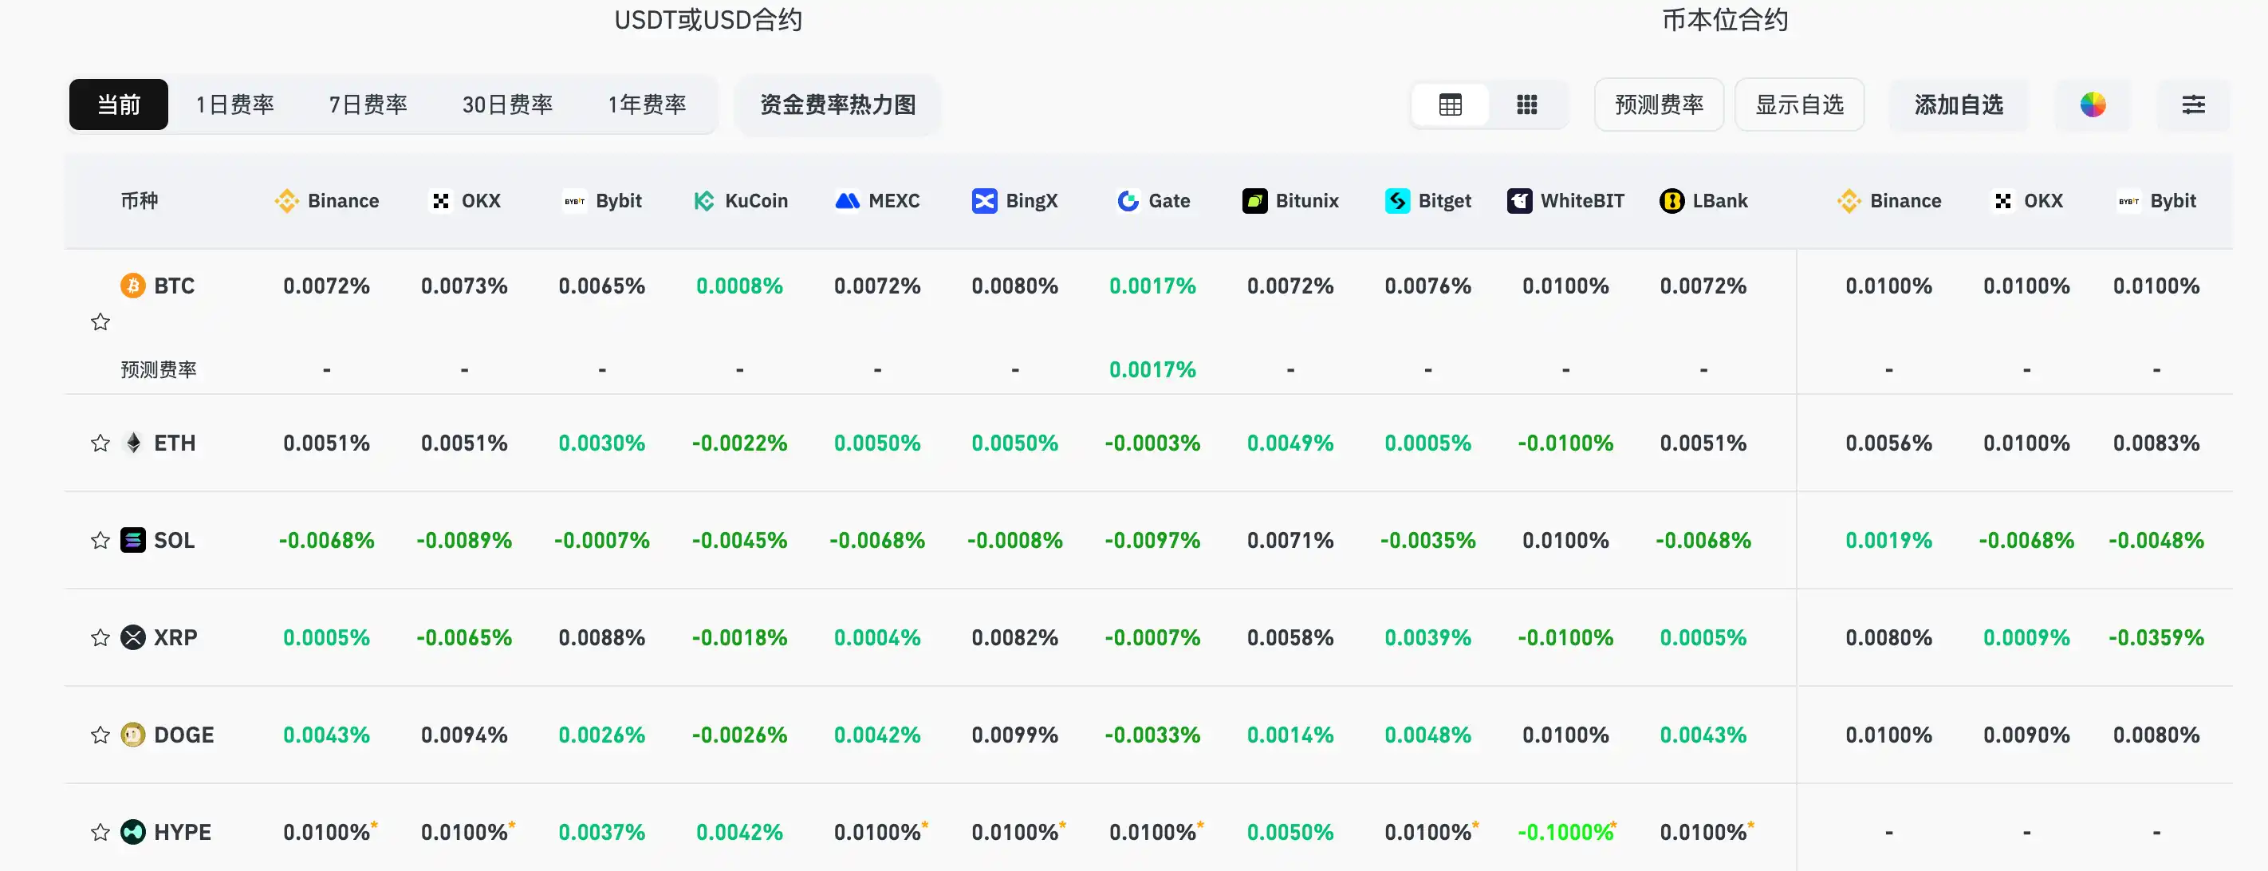Click XRP coin-margined Bybit rate -0.0359%
The height and width of the screenshot is (871, 2268).
pyautogui.click(x=2156, y=637)
